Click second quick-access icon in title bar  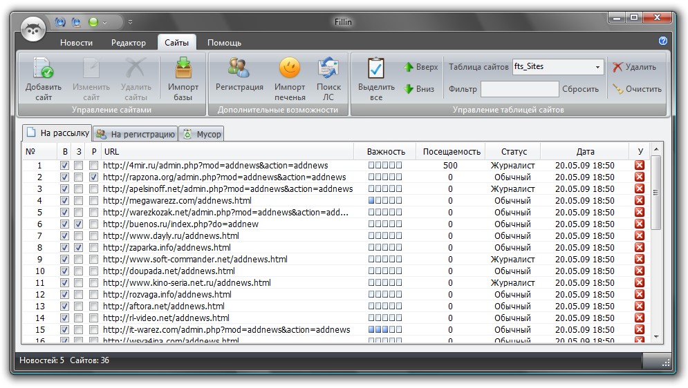click(76, 22)
